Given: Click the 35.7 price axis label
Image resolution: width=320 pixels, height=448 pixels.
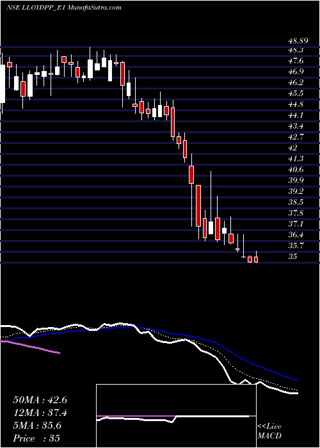Looking at the screenshot, I should point(296,245).
